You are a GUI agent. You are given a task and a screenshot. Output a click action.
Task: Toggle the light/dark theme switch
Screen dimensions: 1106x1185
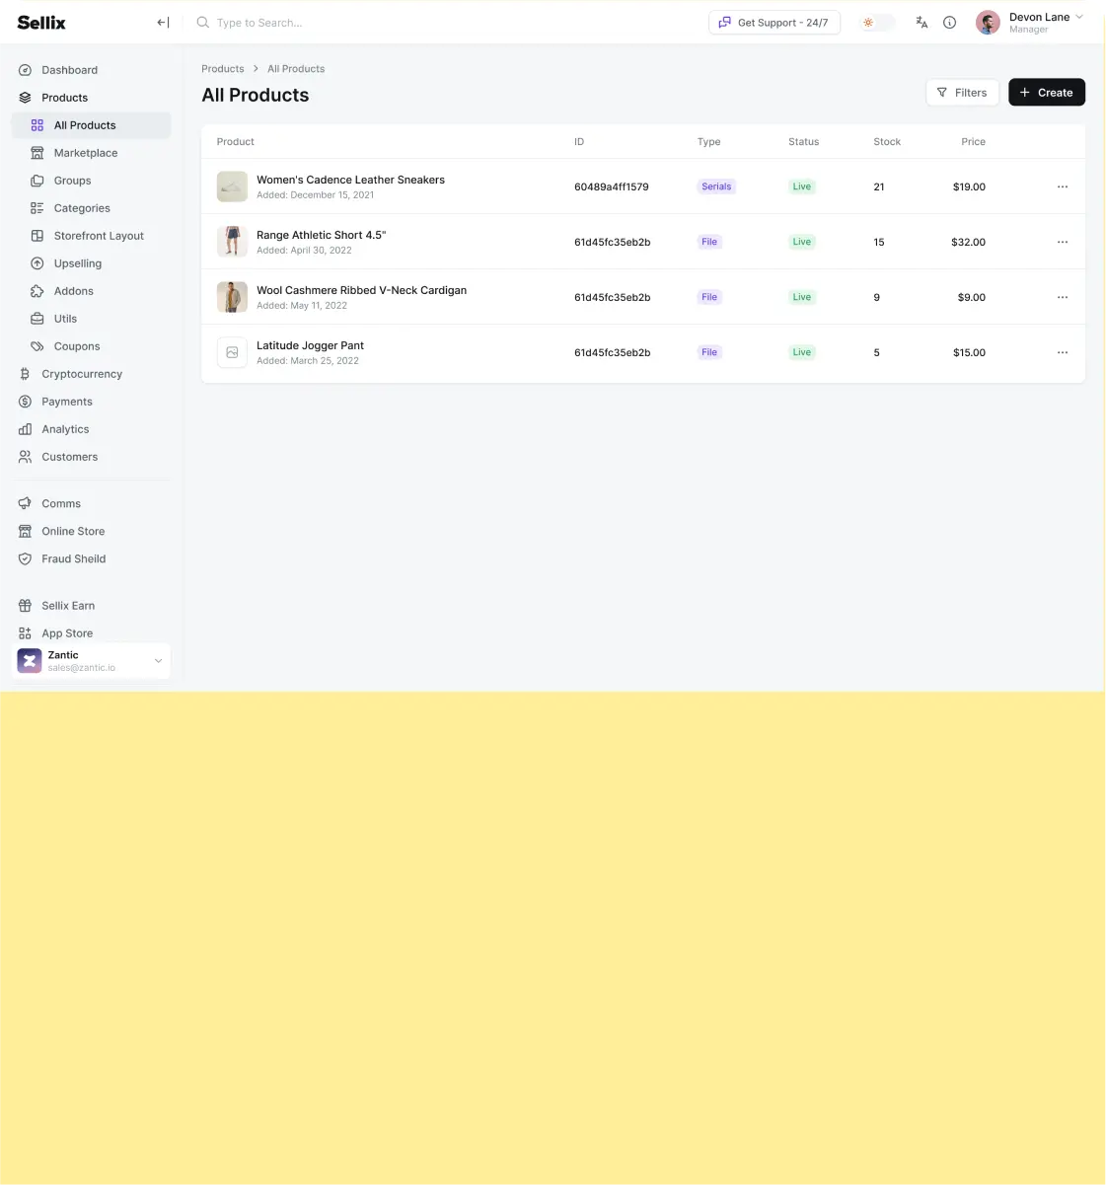[875, 23]
